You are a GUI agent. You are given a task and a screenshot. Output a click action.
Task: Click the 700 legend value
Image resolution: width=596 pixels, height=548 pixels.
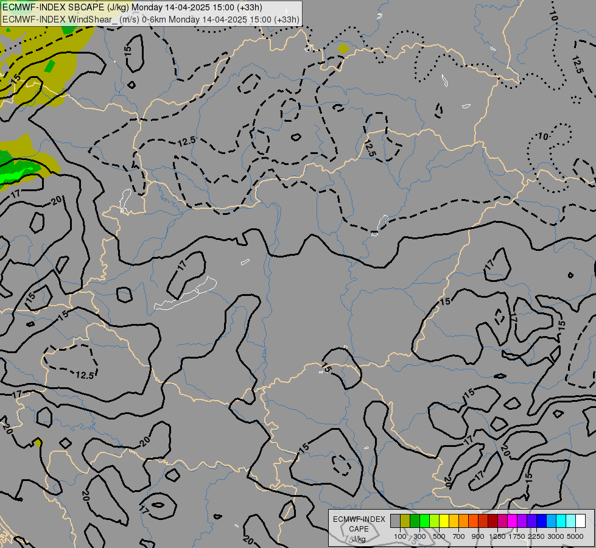click(x=459, y=536)
